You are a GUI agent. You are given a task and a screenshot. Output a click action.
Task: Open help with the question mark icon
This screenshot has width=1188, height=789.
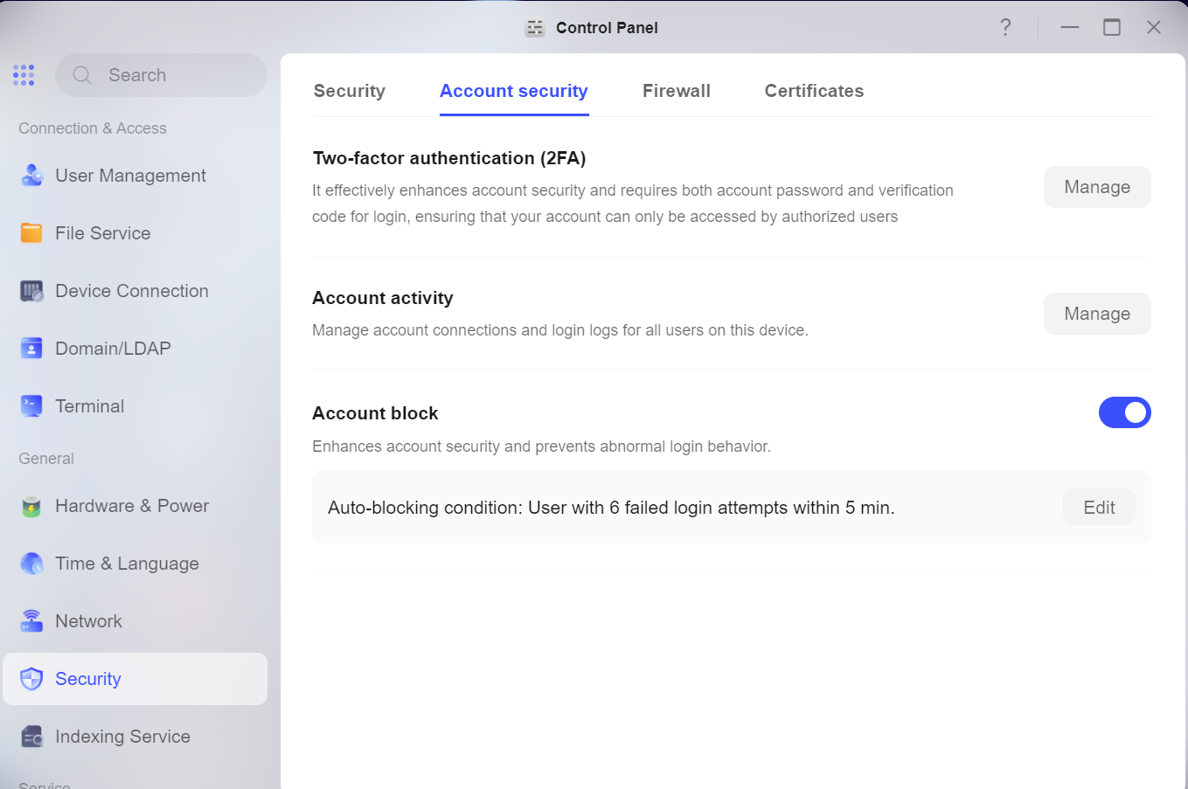click(1005, 27)
